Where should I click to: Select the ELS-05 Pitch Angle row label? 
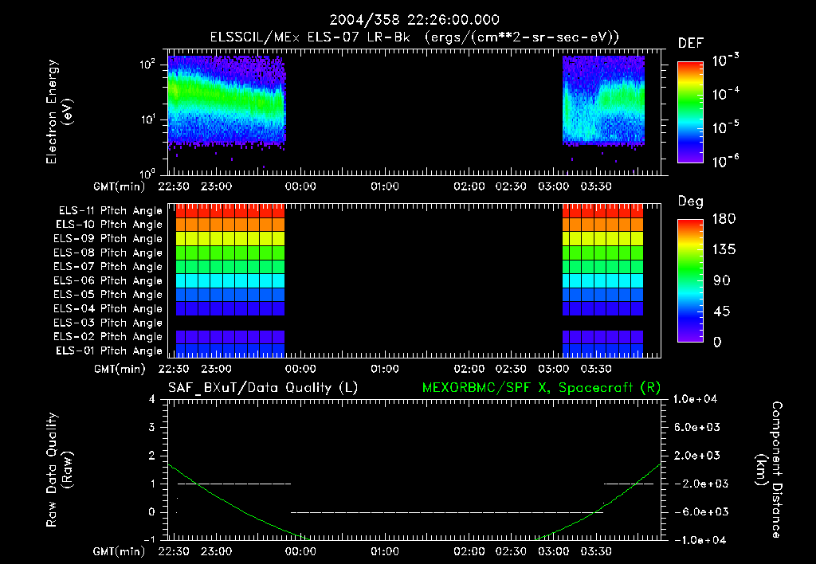coord(108,295)
